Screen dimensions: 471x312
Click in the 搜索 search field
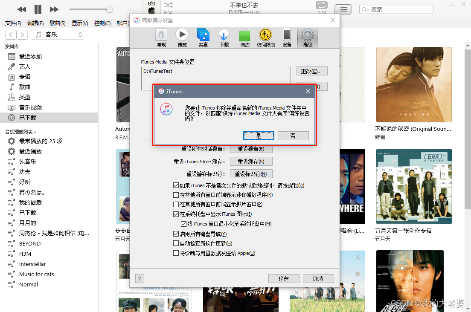396,10
